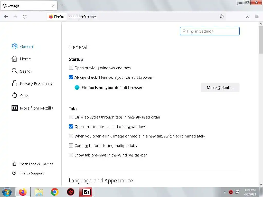The image size is (263, 197).
Task: Open the Save to Pocket icon
Action: [248, 16]
